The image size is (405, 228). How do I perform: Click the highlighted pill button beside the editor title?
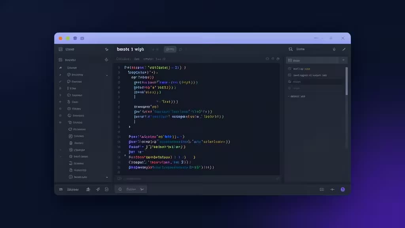click(170, 49)
